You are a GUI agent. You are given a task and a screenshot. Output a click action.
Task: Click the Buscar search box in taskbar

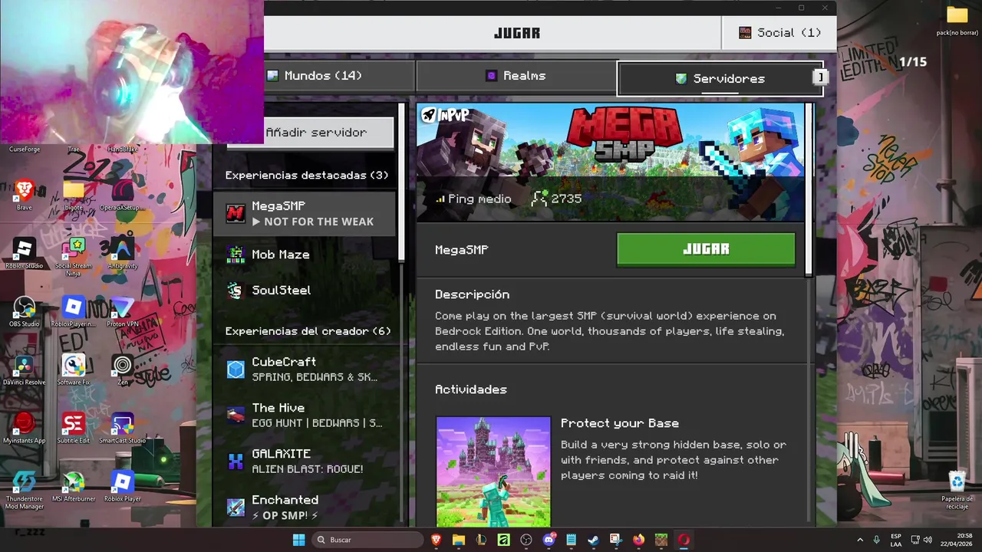(x=368, y=540)
